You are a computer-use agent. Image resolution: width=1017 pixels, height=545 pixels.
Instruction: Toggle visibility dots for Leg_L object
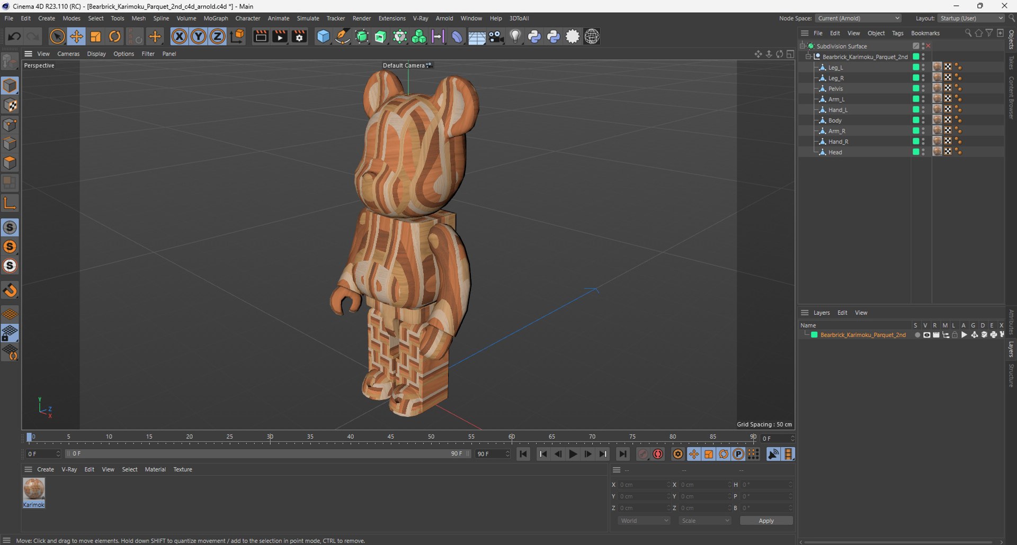pyautogui.click(x=923, y=67)
